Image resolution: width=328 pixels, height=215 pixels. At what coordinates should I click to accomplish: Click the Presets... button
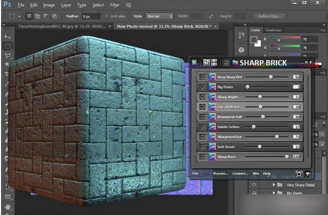pyautogui.click(x=221, y=173)
